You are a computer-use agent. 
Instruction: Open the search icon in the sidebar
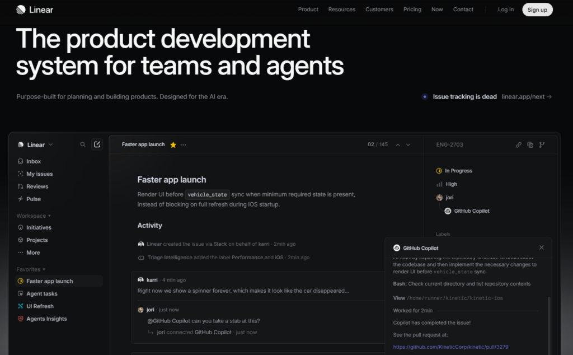click(83, 144)
